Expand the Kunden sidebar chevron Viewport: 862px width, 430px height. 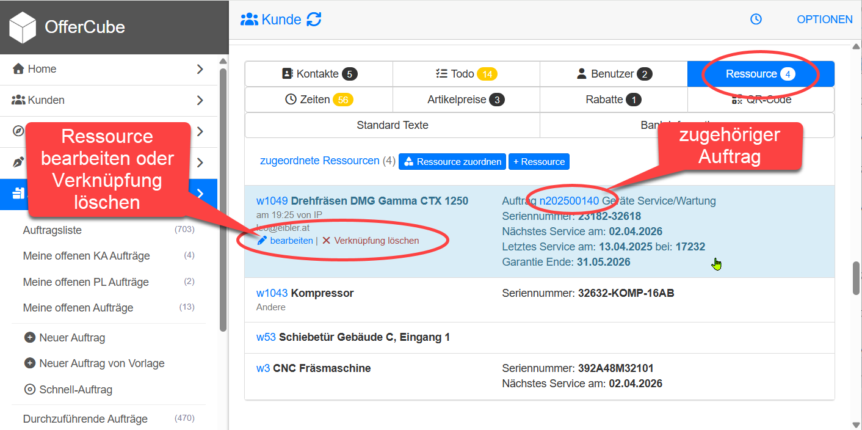(x=200, y=100)
